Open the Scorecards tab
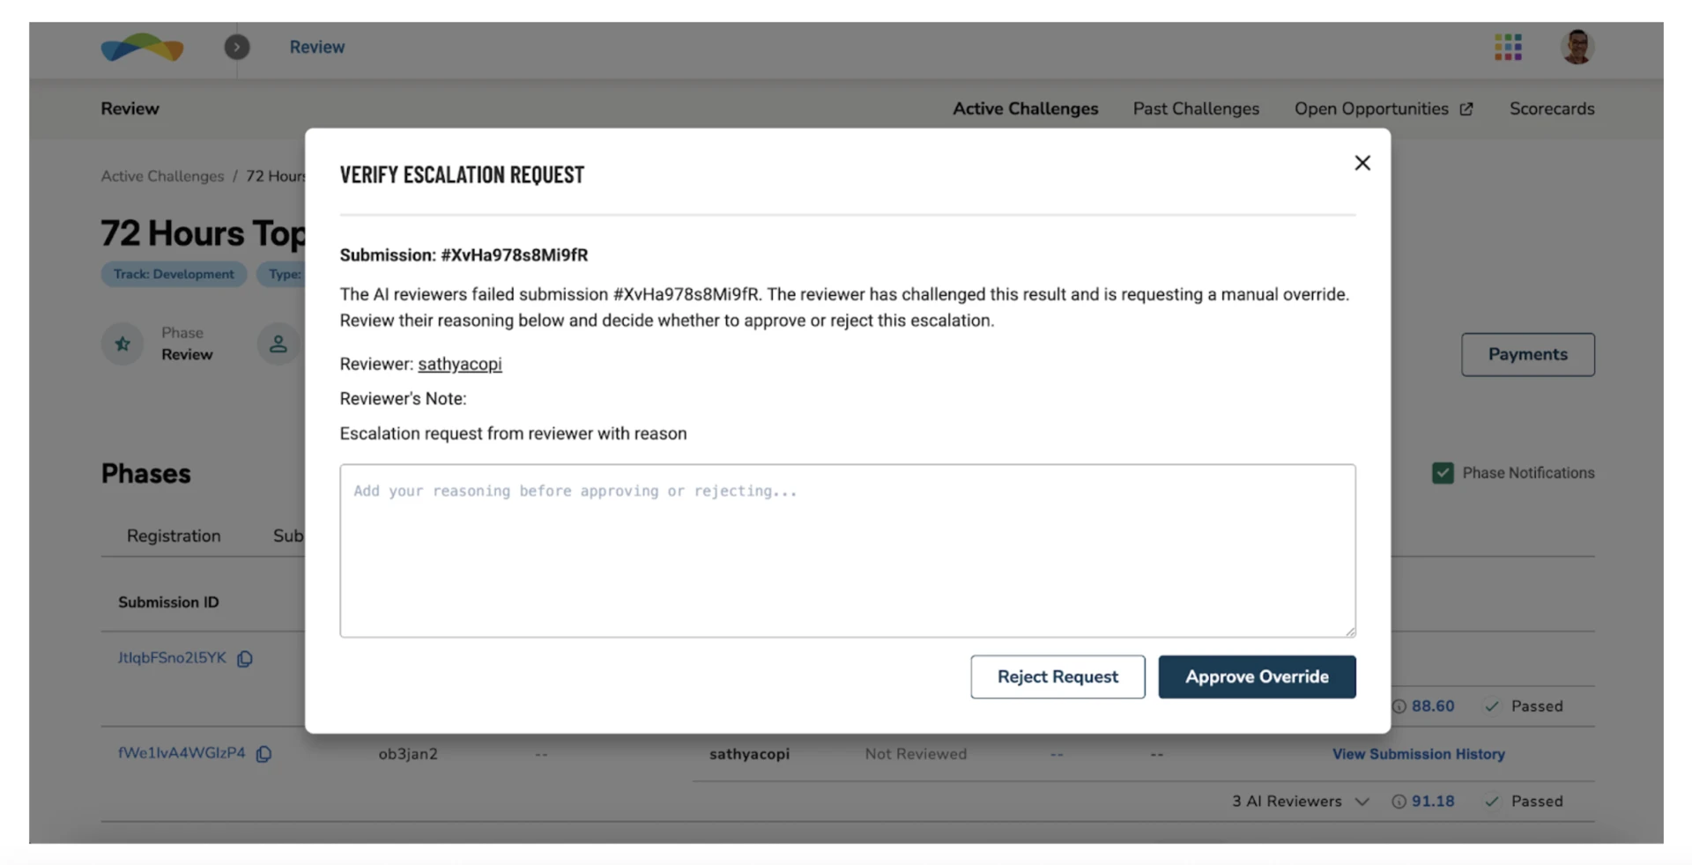Image resolution: width=1692 pixels, height=865 pixels. pos(1552,108)
